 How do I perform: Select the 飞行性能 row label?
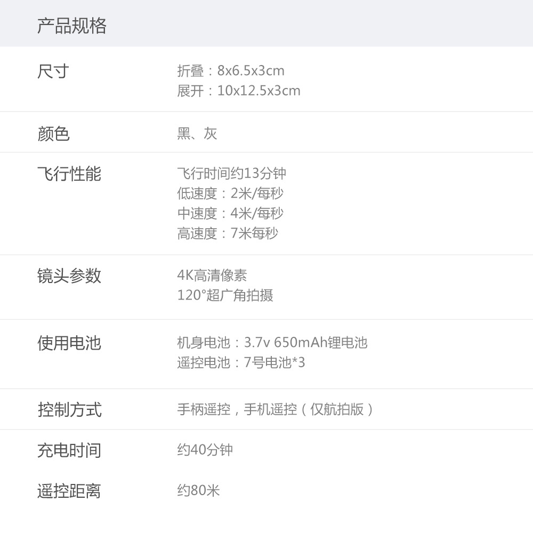click(x=69, y=174)
